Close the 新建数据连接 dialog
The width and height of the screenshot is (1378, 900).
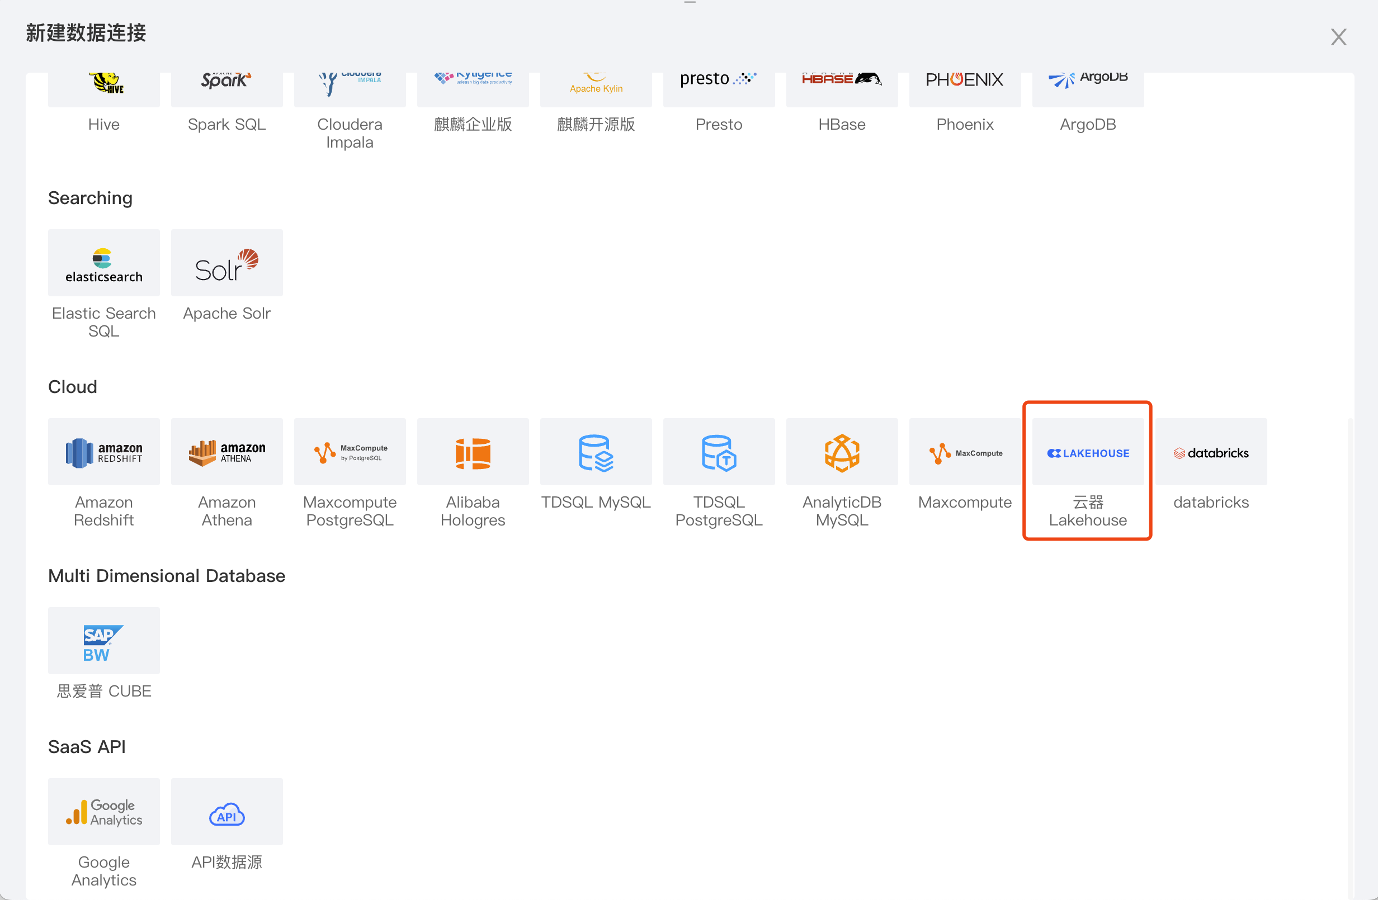click(1338, 37)
